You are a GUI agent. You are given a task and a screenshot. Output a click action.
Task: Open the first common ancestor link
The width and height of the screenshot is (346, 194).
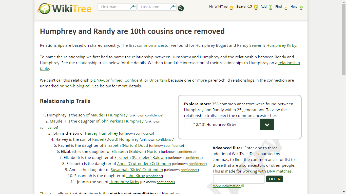coord(149,45)
